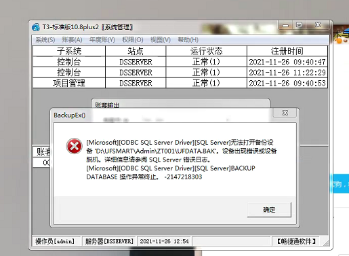Click the error message text in dialog
This screenshot has height=256, width=349.
pos(182,160)
